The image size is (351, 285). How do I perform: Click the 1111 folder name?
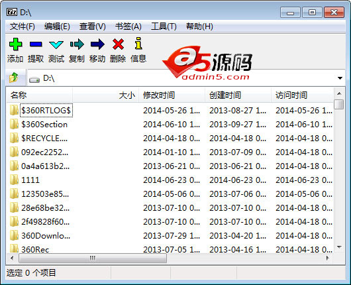click(x=30, y=180)
